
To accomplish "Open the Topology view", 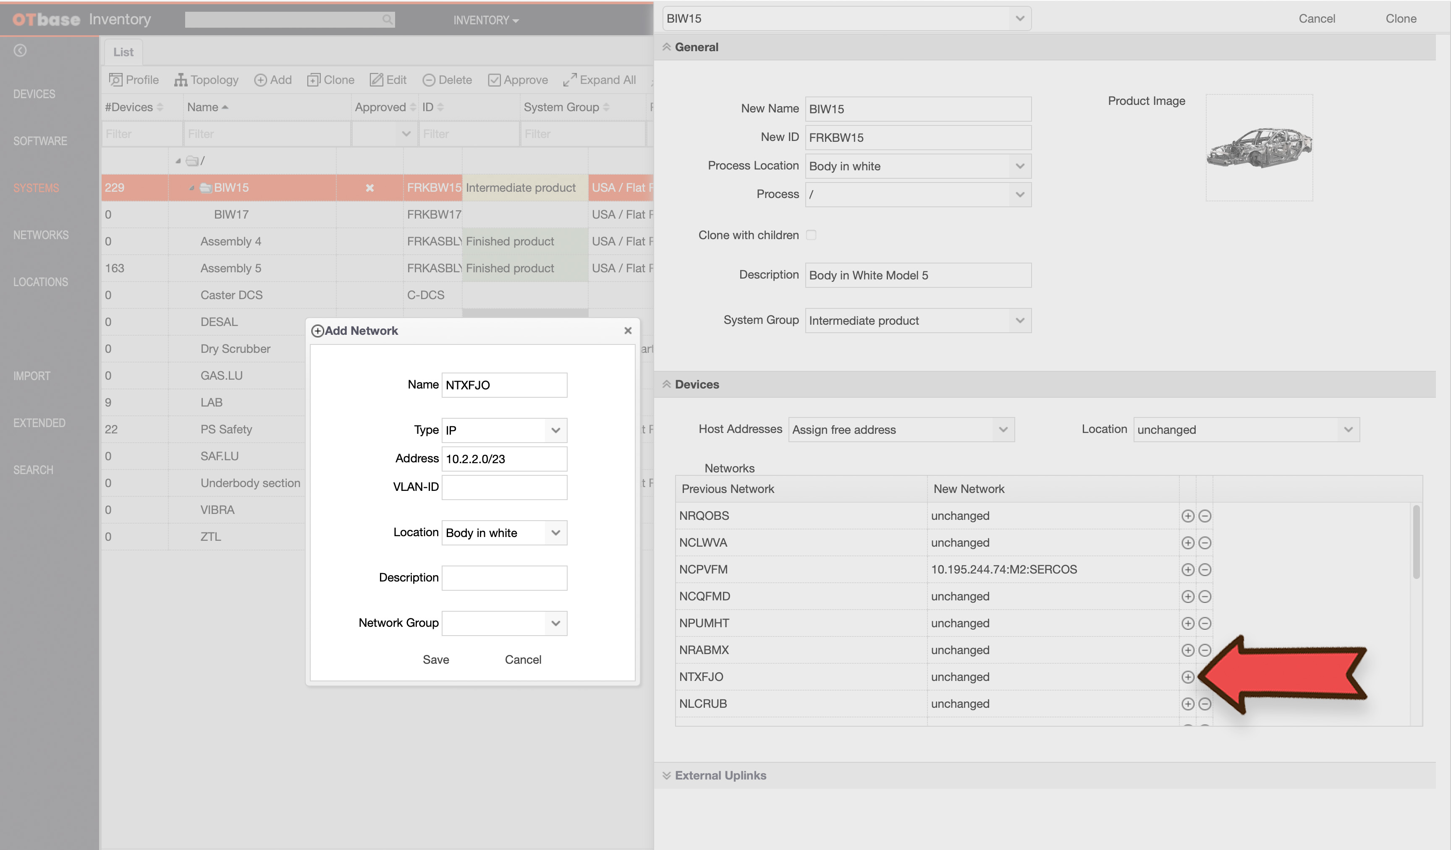I will point(206,80).
